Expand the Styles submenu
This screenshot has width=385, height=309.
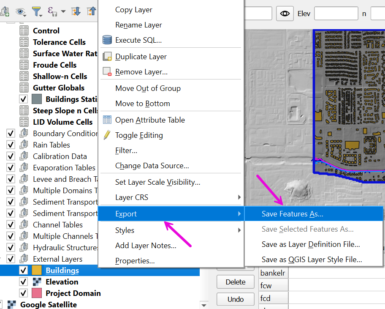click(239, 230)
